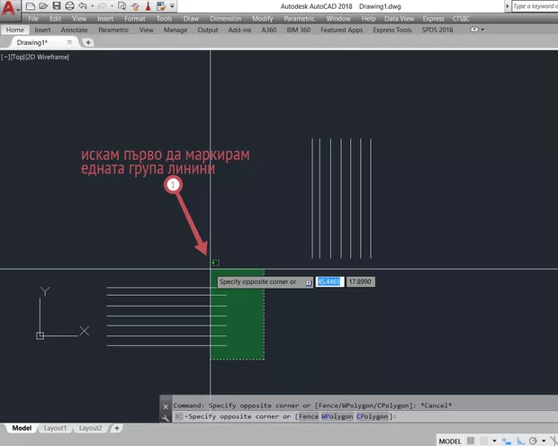Select the Home ribbon tab

15,30
